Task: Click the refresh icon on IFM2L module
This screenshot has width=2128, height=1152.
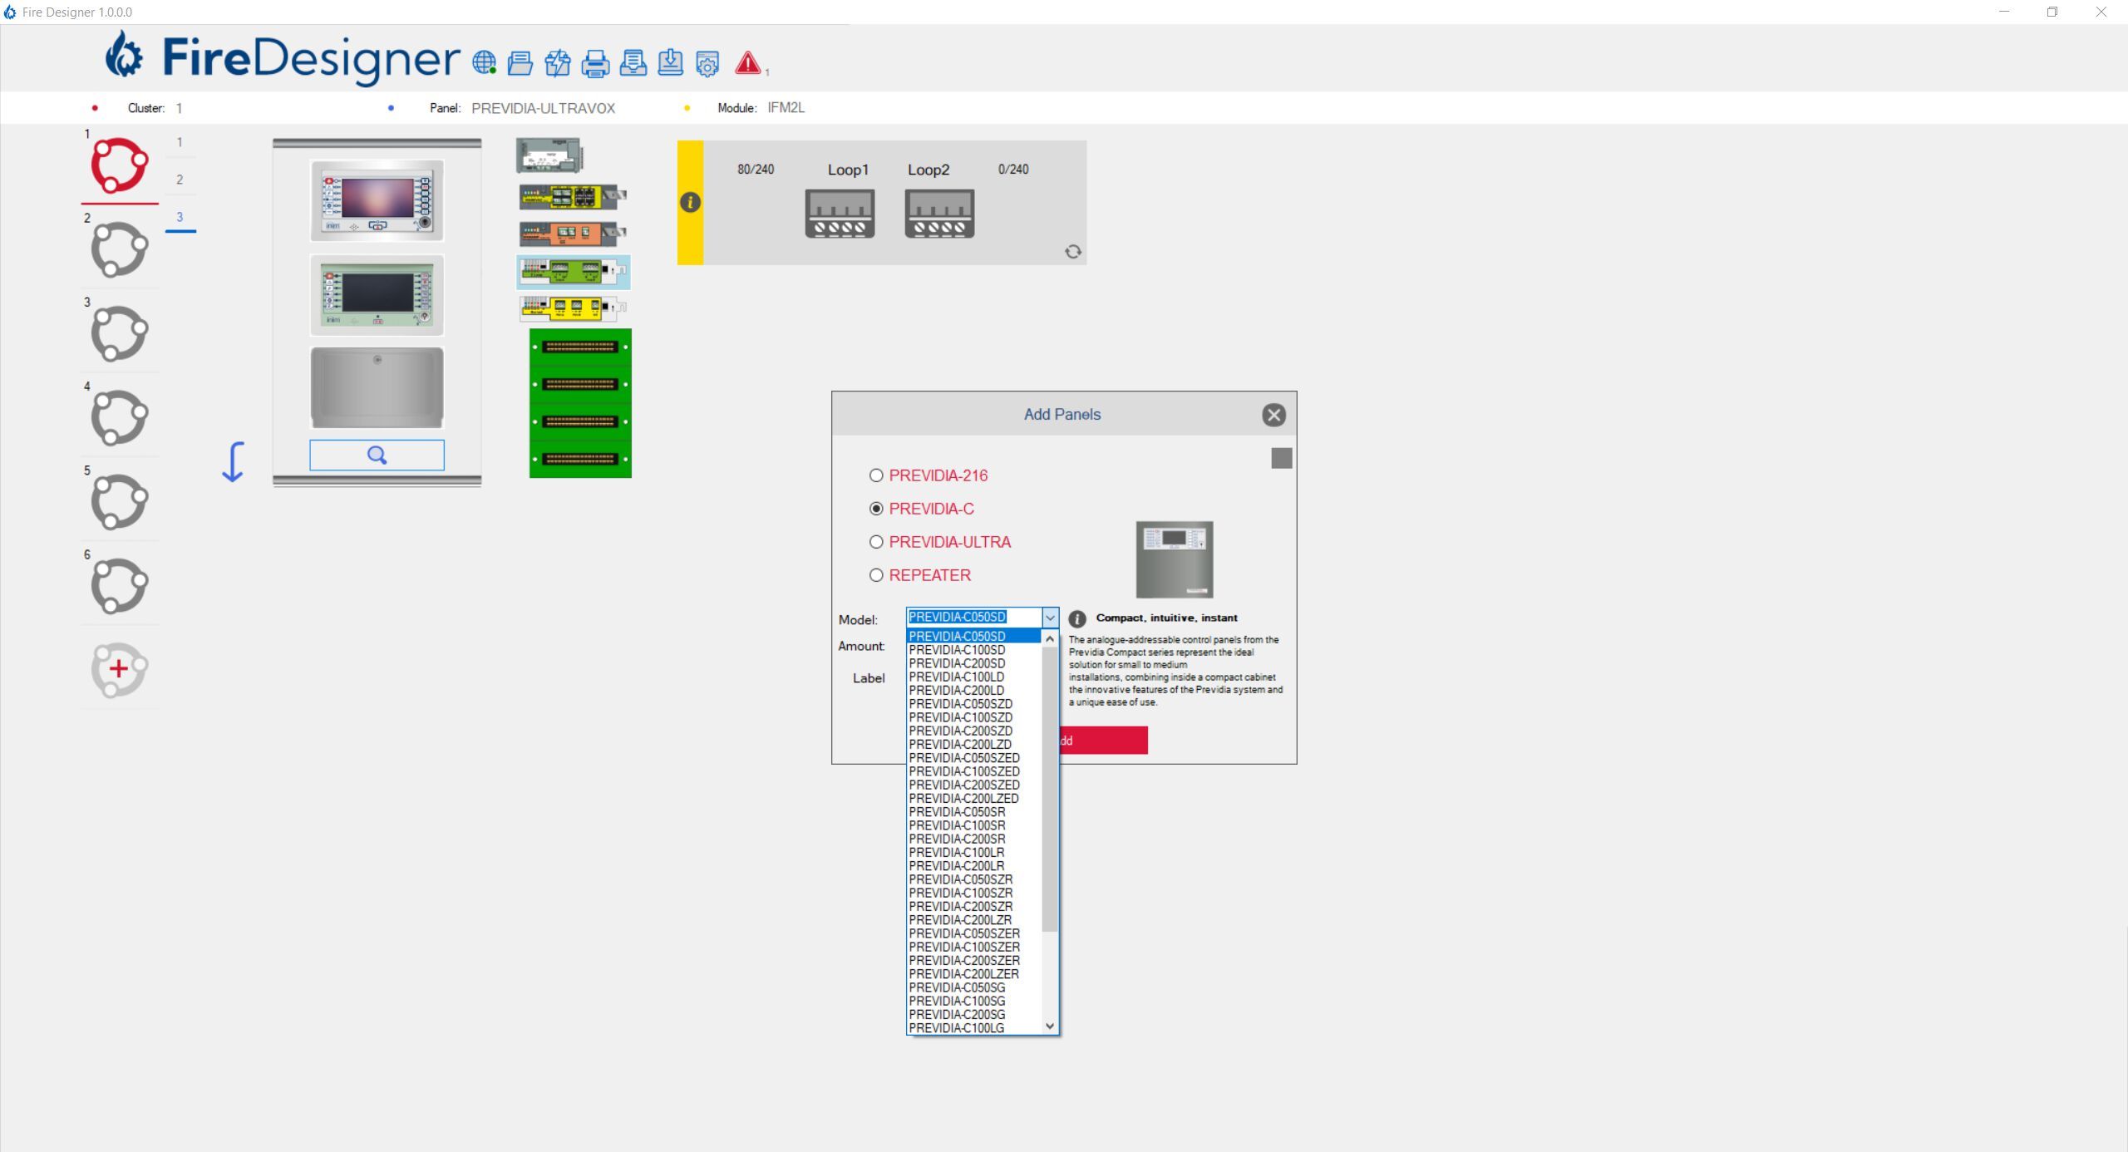Action: click(x=1073, y=252)
